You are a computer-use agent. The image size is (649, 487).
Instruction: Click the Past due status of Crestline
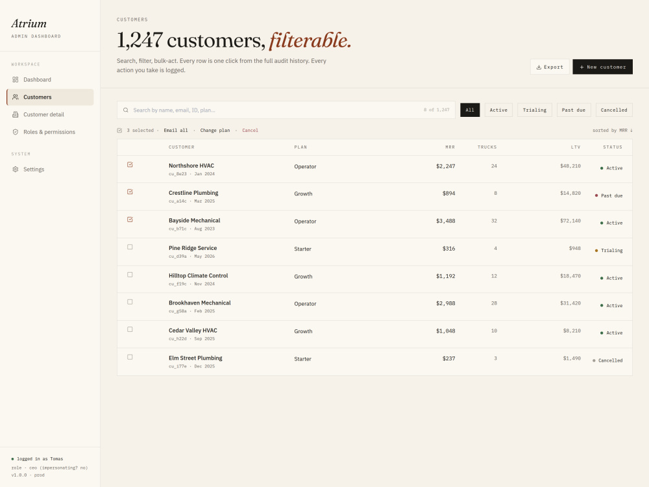coord(609,195)
